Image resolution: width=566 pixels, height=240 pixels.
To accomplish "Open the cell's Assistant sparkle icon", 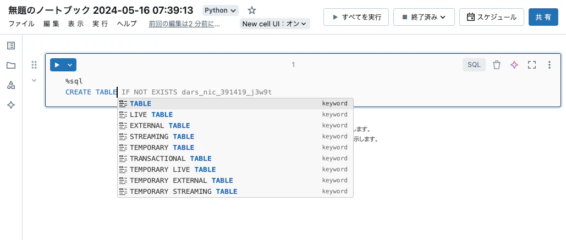I will pos(514,65).
